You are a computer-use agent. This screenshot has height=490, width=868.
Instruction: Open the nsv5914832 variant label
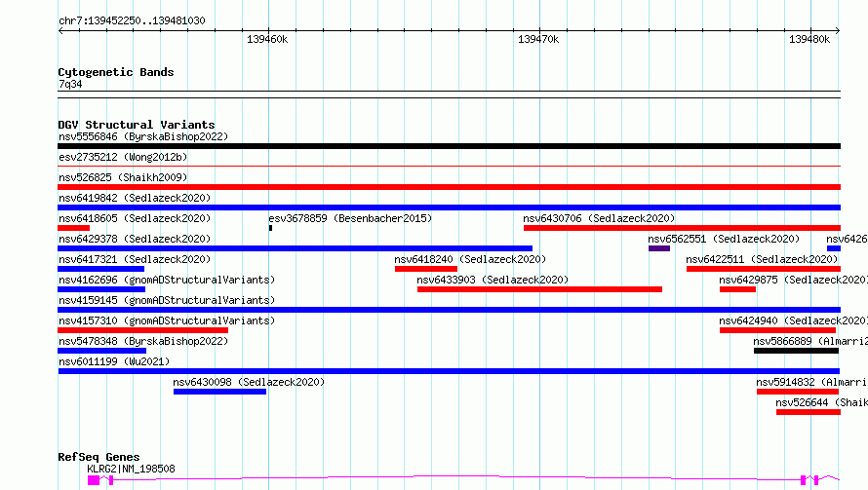click(x=812, y=382)
